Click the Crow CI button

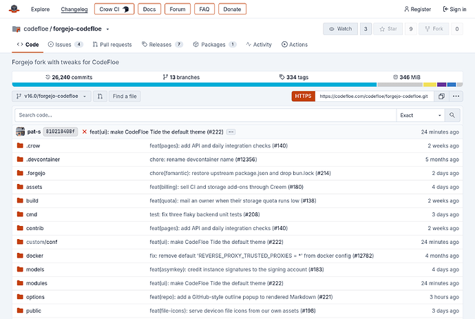(114, 9)
